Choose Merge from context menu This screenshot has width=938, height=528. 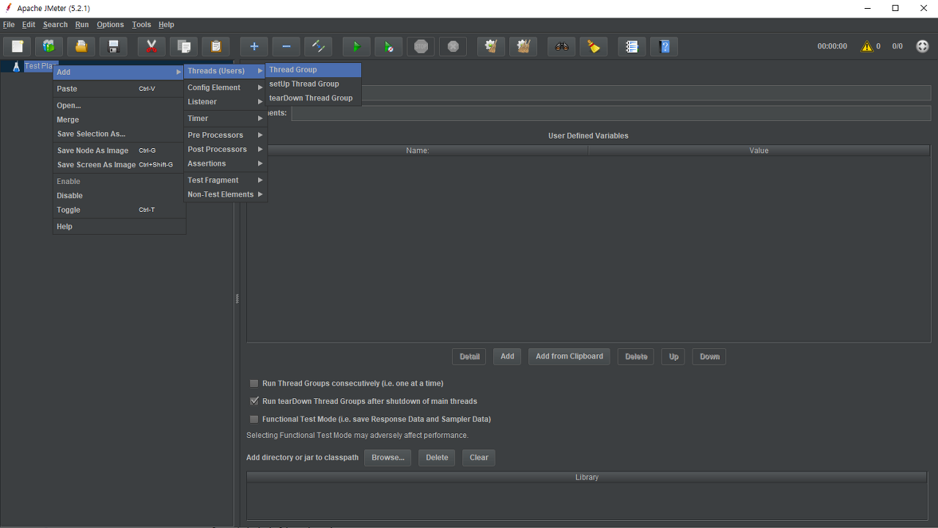point(119,120)
